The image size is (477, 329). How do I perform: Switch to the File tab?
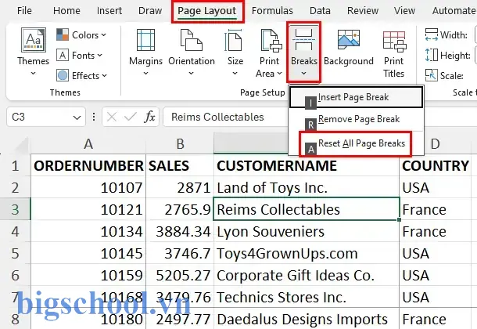[x=24, y=11]
